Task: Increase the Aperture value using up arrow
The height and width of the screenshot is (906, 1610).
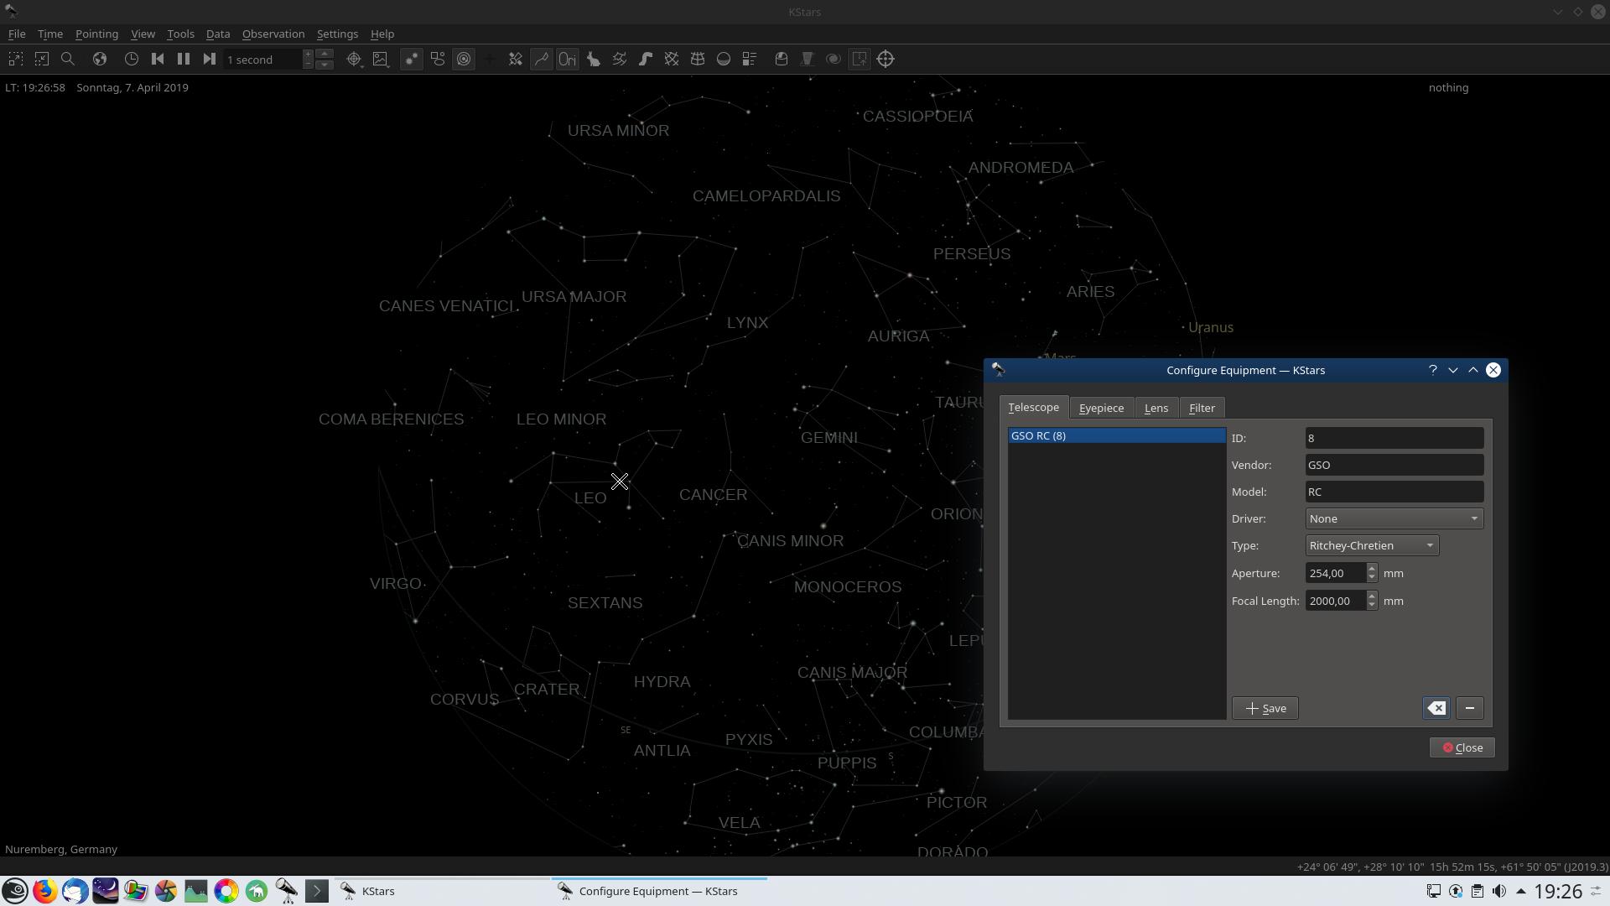Action: tap(1372, 568)
